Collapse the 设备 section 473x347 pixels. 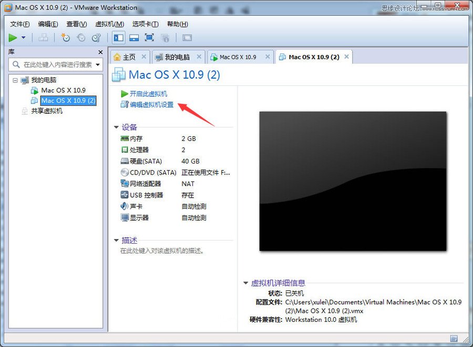[116, 127]
